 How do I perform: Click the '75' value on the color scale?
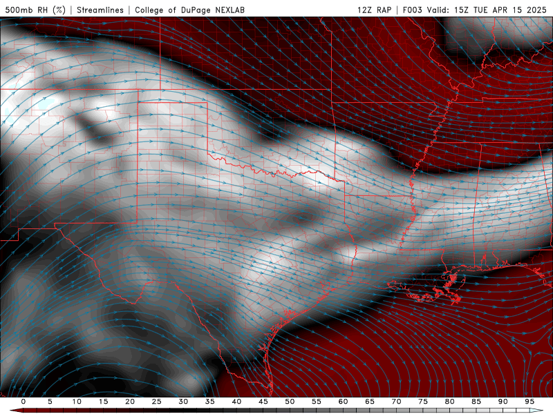coord(423,402)
